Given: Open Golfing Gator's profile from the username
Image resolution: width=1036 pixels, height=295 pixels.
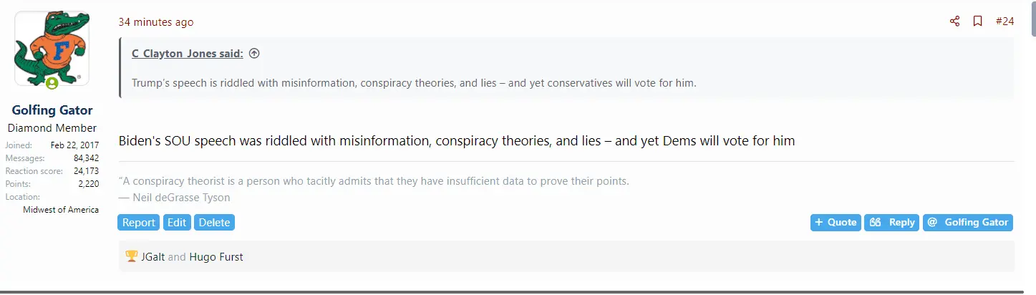Looking at the screenshot, I should (x=52, y=110).
